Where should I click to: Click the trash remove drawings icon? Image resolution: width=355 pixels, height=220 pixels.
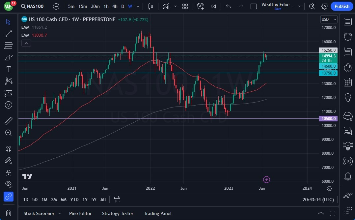[9, 213]
